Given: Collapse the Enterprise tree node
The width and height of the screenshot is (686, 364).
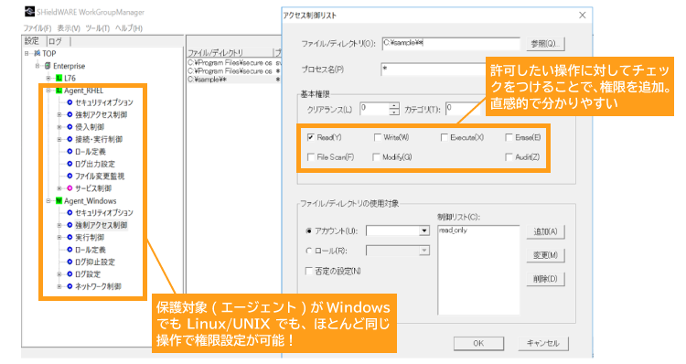Looking at the screenshot, I should (x=38, y=66).
